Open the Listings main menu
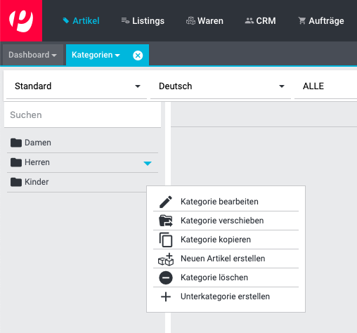 point(143,21)
